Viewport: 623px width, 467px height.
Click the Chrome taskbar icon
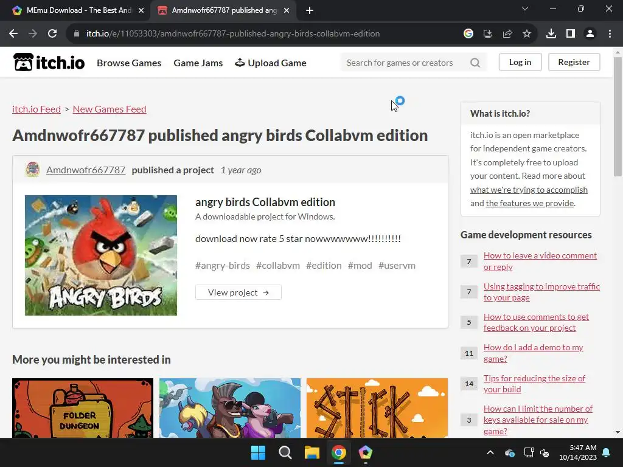click(338, 452)
